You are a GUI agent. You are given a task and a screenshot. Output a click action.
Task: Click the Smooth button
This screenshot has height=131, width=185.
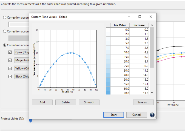(x=89, y=102)
